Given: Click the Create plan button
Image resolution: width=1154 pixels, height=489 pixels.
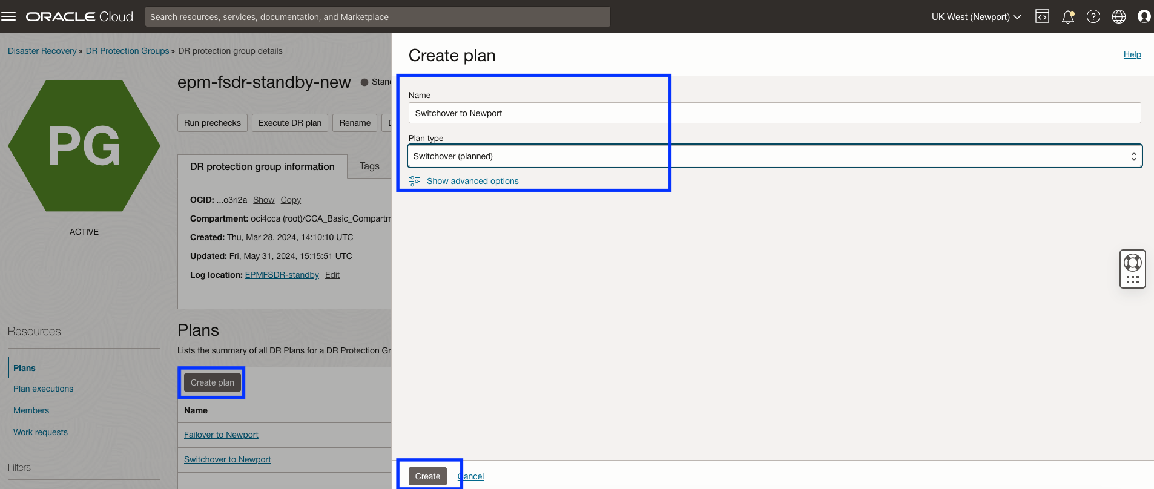Looking at the screenshot, I should (x=213, y=382).
